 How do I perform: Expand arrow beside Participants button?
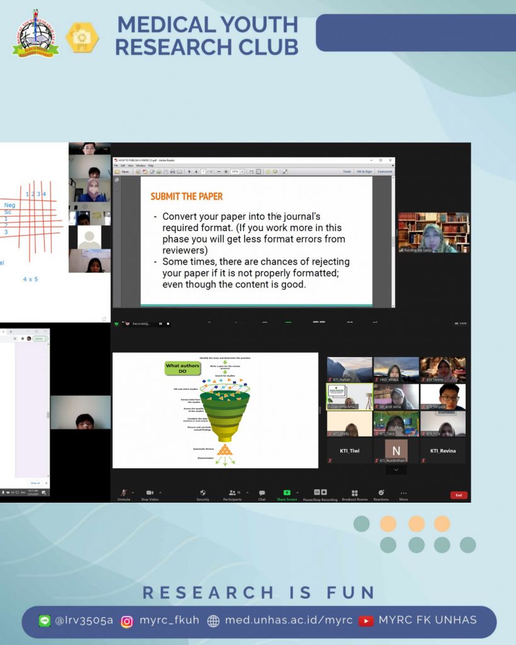click(248, 493)
